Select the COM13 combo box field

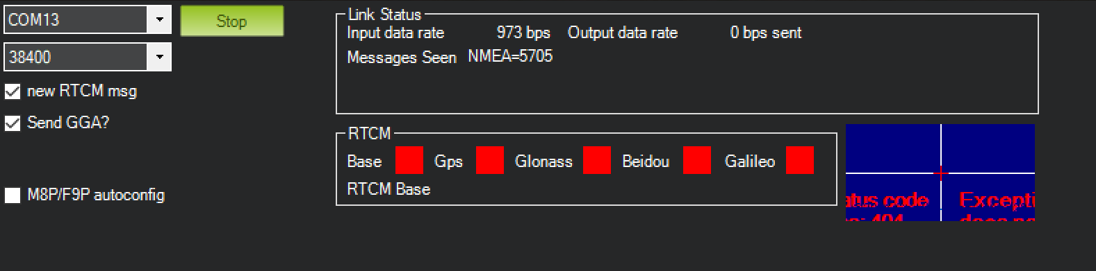[x=88, y=19]
